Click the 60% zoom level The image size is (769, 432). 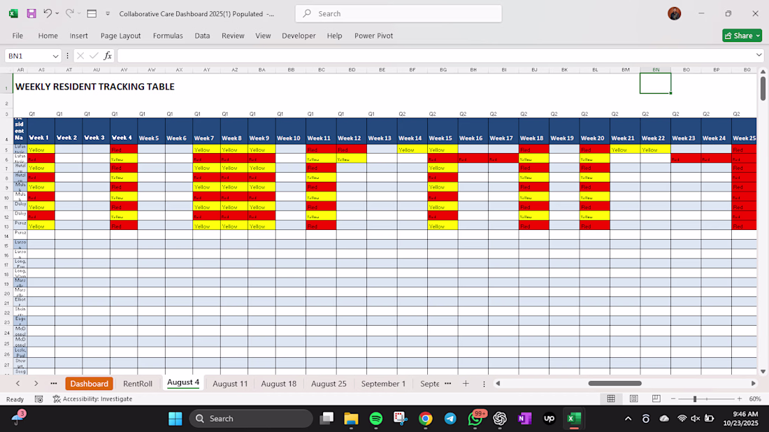[x=755, y=399]
